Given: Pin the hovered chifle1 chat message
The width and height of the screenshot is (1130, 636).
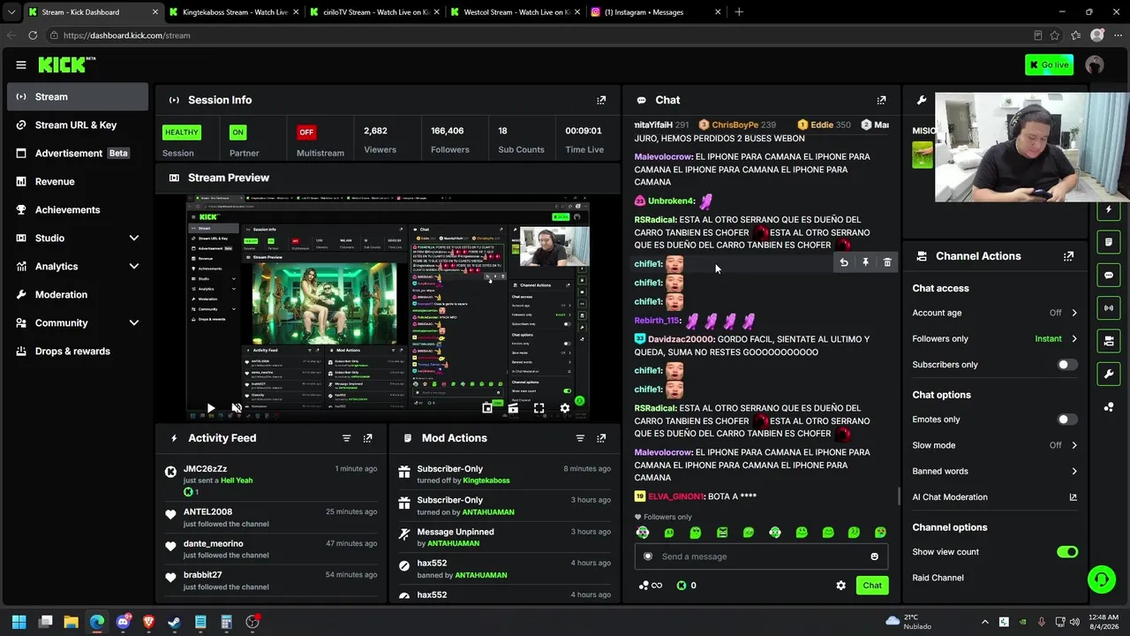Looking at the screenshot, I should tap(865, 262).
